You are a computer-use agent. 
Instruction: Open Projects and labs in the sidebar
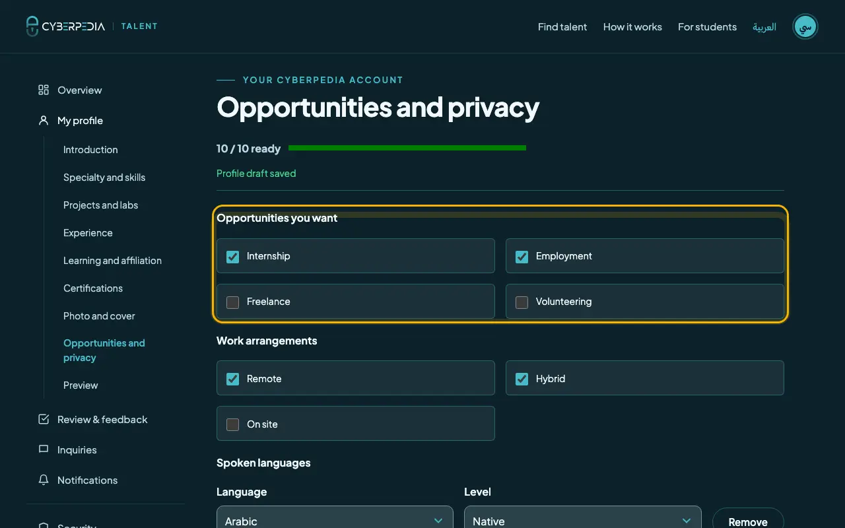click(x=101, y=205)
